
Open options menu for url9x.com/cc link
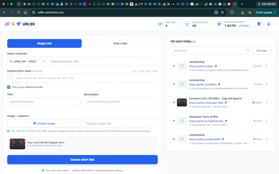(266, 66)
